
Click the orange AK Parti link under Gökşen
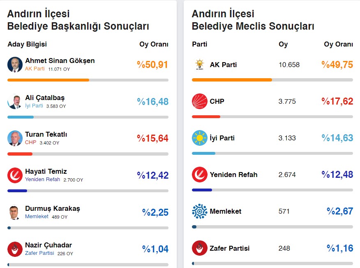coord(35,69)
